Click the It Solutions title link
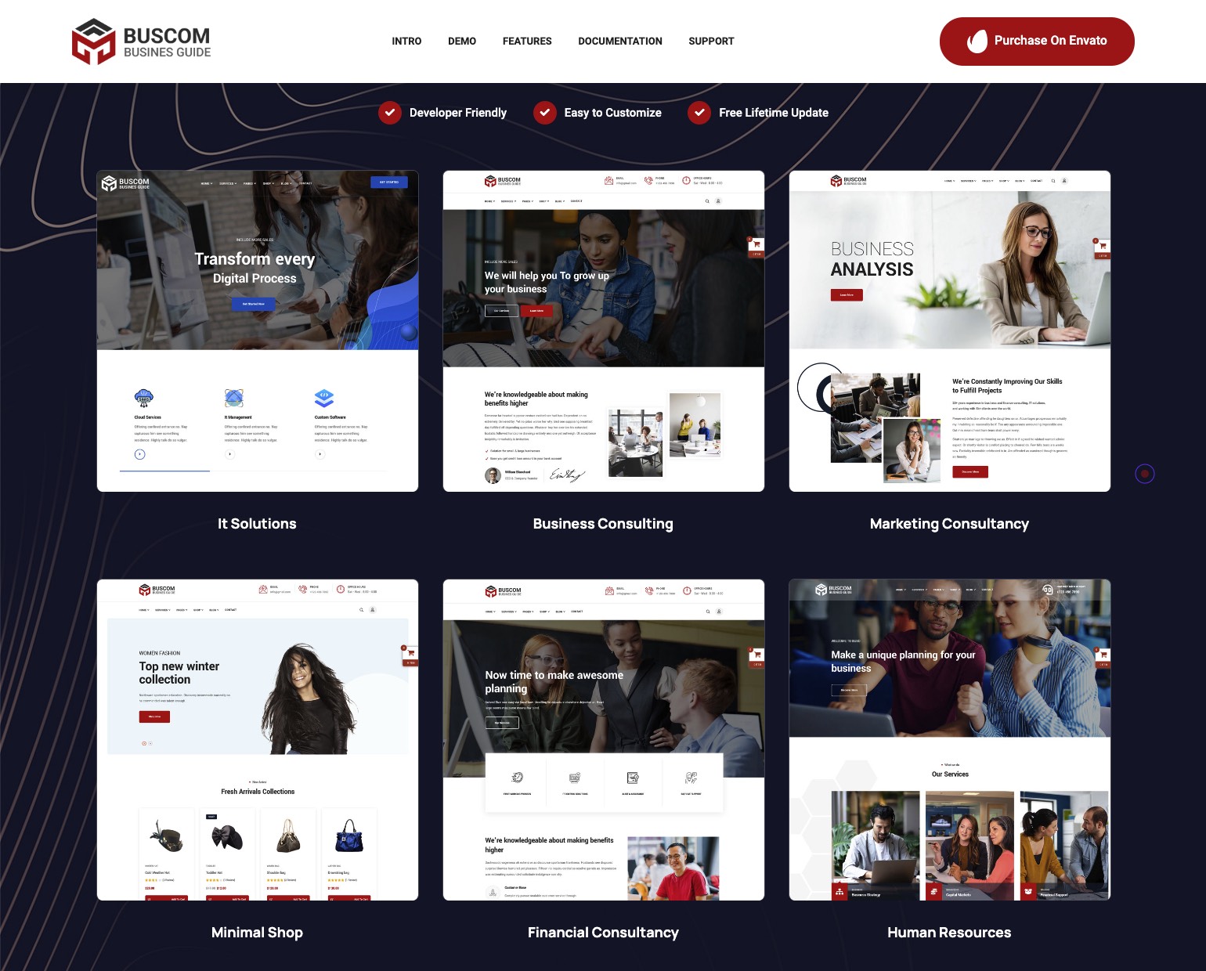Viewport: 1206px width, 971px height. (x=257, y=524)
